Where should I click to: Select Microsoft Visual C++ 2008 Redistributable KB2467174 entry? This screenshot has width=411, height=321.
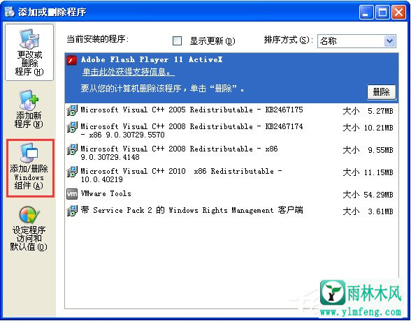click(x=232, y=130)
